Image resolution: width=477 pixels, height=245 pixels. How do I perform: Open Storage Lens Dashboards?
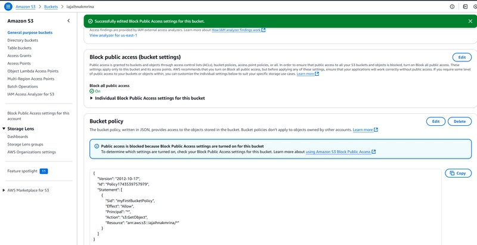coord(18,137)
